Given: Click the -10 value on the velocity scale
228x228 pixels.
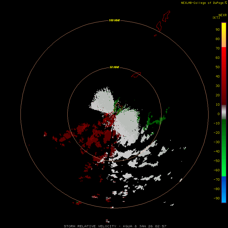Looking at the screenshot, I should [217, 123].
